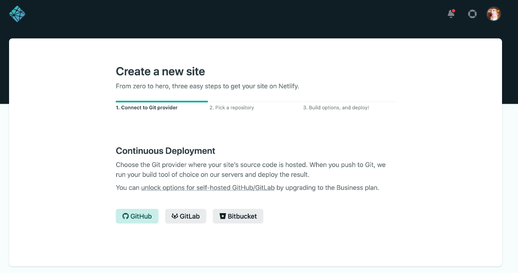This screenshot has height=273, width=518.
Task: Connect with the GitLab button
Action: point(186,216)
